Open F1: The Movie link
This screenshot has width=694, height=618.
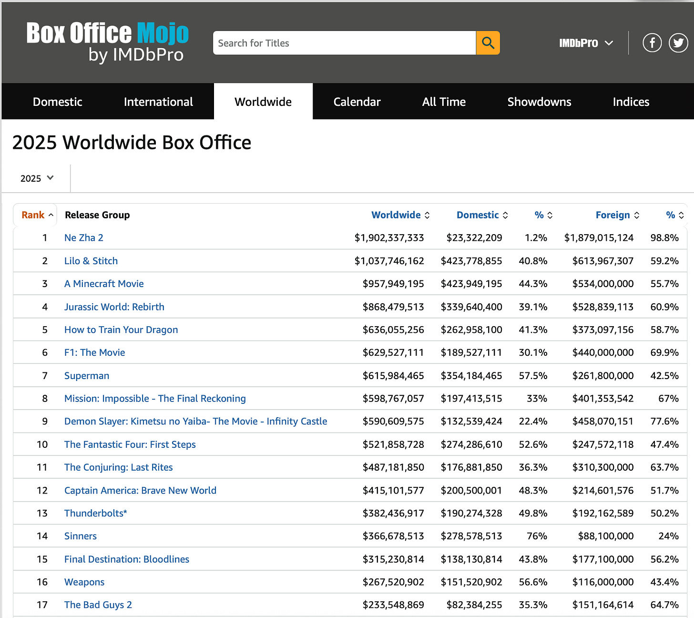coord(95,352)
